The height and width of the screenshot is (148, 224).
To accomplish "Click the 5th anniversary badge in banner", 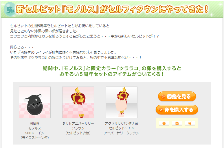I will point(10,10).
